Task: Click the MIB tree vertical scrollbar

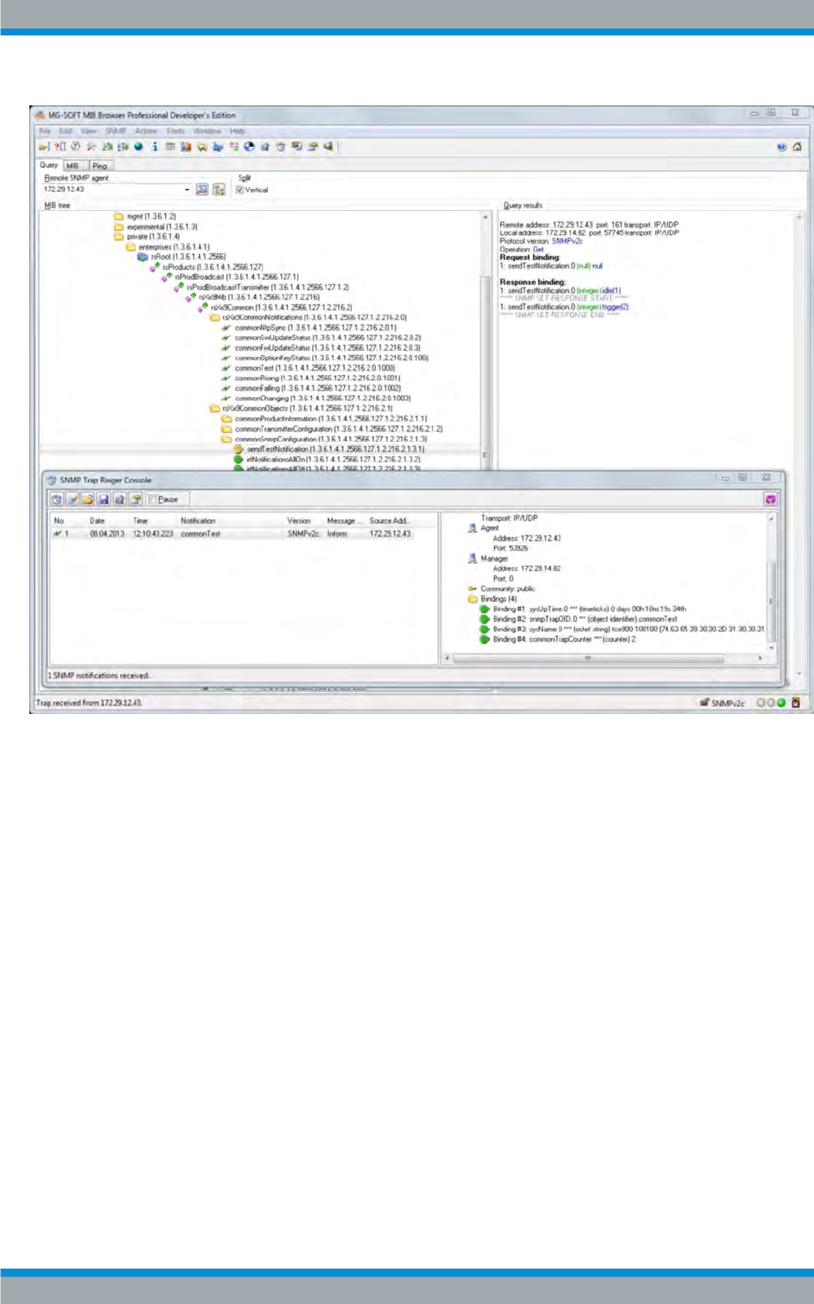Action: tap(485, 340)
